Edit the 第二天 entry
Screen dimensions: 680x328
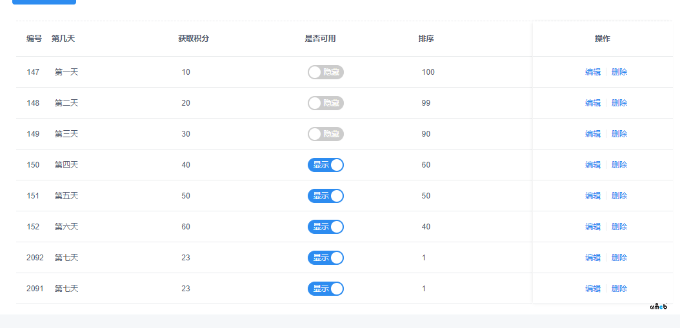click(x=593, y=103)
